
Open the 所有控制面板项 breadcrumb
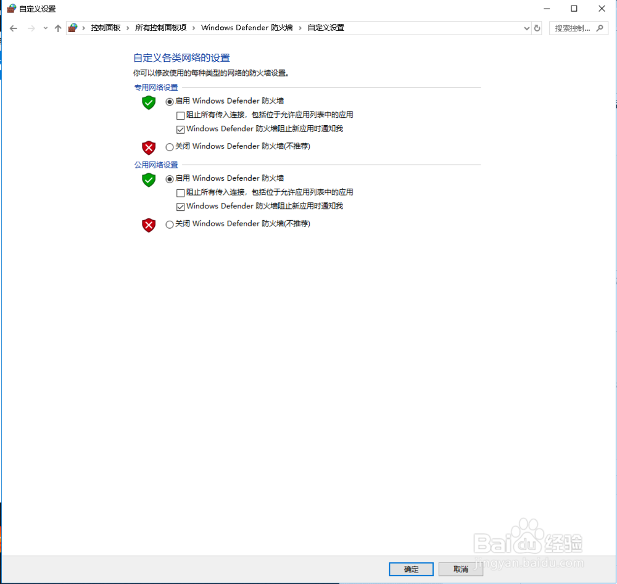coord(160,28)
